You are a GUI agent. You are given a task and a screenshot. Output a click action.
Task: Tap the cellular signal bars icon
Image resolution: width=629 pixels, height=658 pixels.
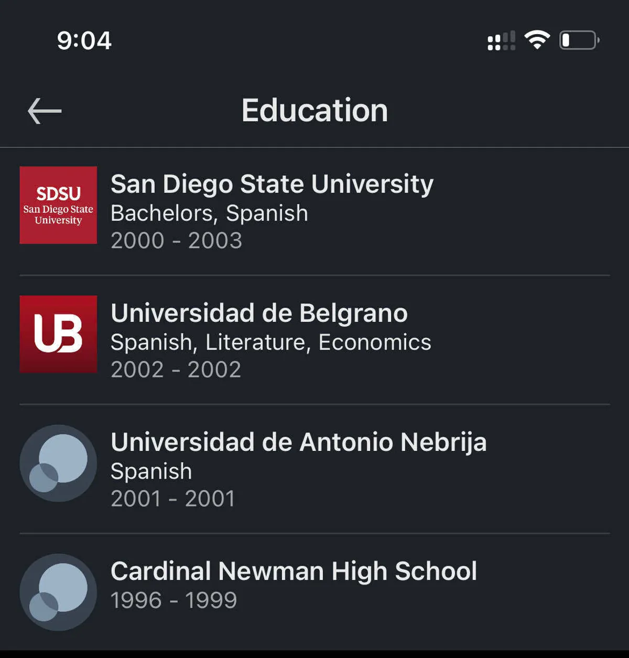coord(501,41)
